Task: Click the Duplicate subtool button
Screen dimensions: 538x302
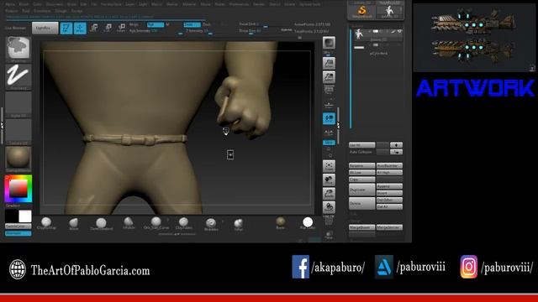Action: pyautogui.click(x=361, y=190)
